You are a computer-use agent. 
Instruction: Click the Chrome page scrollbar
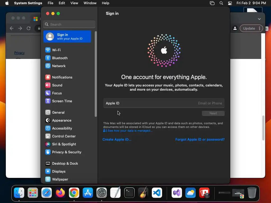click(x=263, y=128)
